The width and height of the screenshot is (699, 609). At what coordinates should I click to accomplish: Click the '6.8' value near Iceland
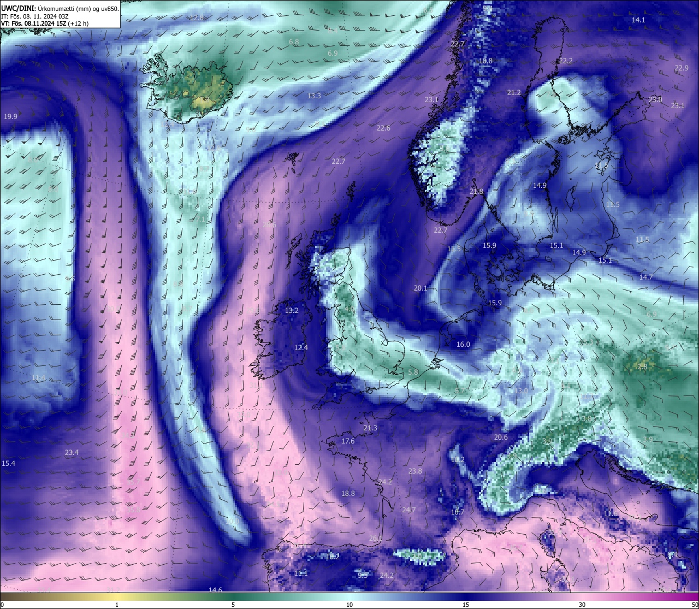click(294, 42)
